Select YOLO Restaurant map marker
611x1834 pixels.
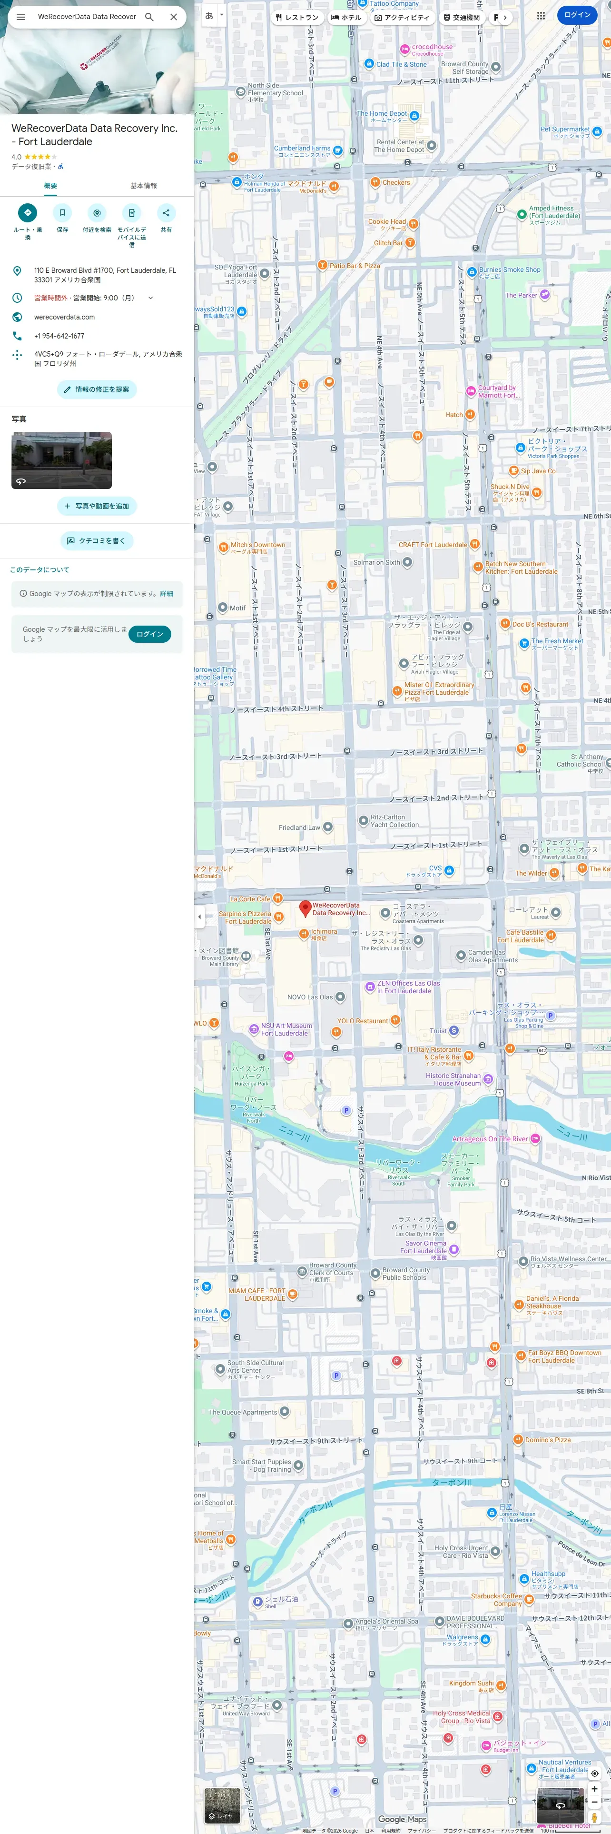[395, 1020]
